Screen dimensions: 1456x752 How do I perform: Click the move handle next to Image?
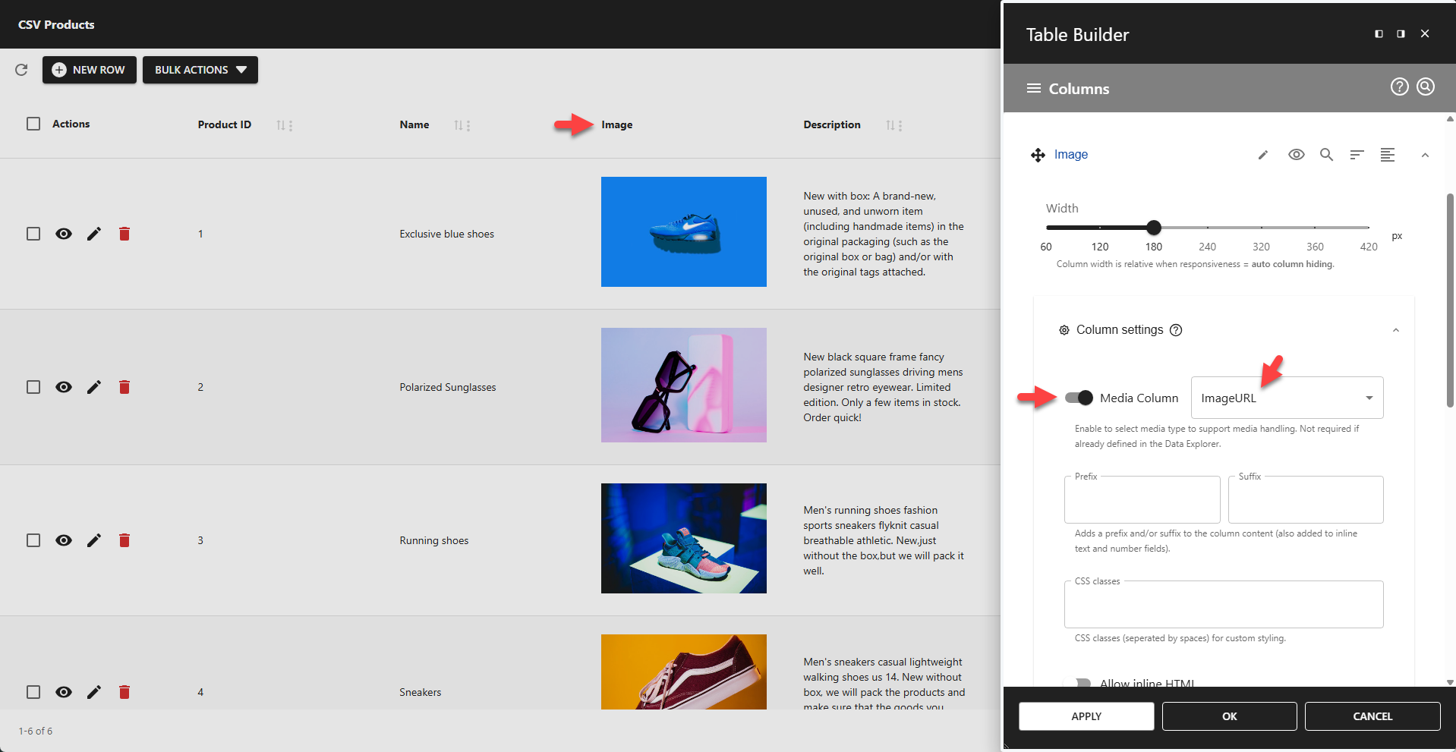click(x=1038, y=155)
